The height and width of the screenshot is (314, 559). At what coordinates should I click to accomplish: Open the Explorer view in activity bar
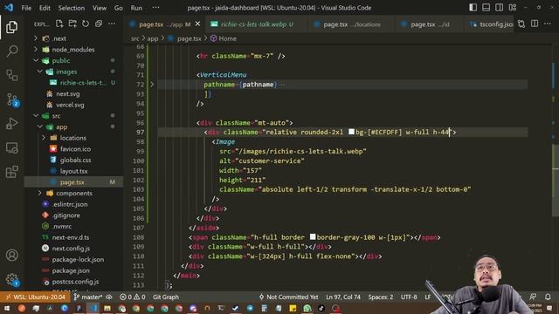tap(11, 27)
